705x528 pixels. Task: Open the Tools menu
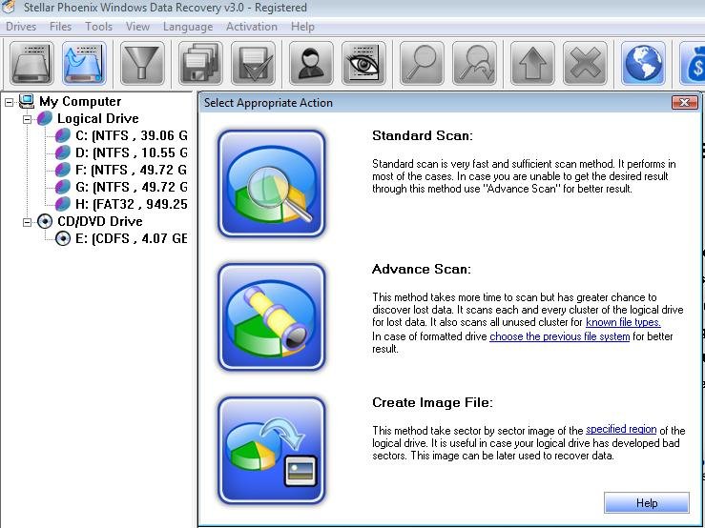click(98, 27)
